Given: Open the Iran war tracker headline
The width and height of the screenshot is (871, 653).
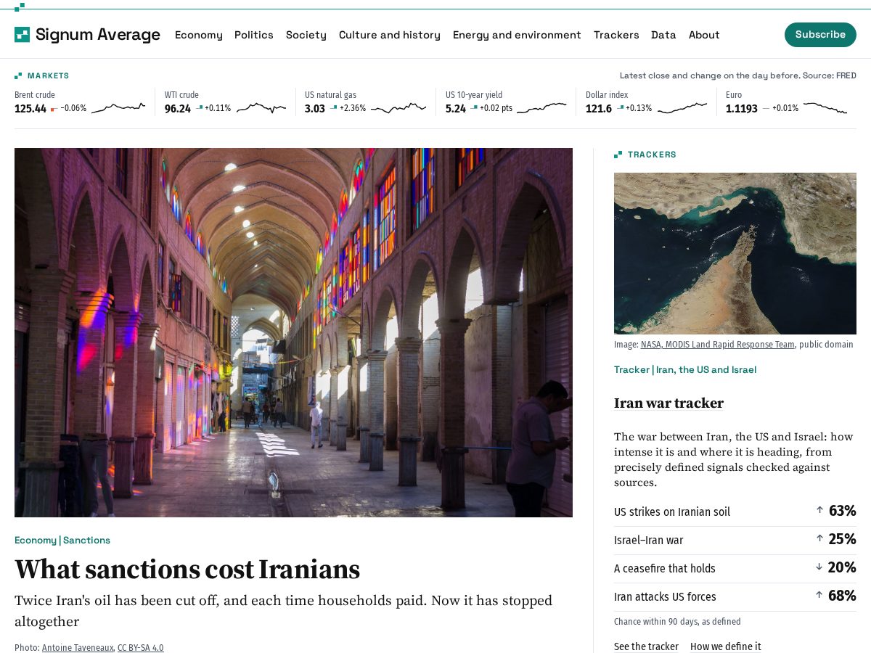Looking at the screenshot, I should [x=668, y=403].
